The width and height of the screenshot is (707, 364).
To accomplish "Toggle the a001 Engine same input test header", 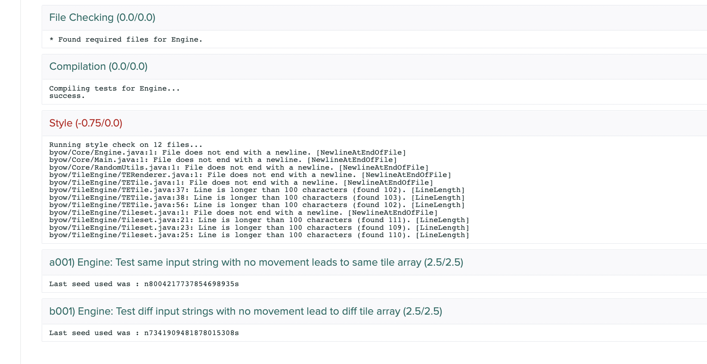I will pos(256,263).
